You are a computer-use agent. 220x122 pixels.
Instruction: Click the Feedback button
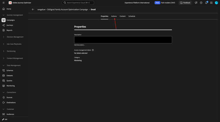185,3
